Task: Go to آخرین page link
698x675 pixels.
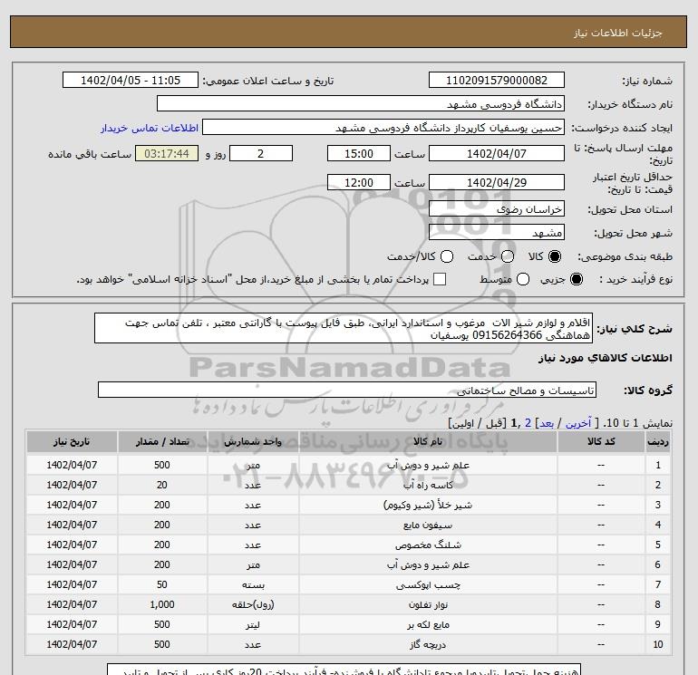Action: tap(577, 423)
